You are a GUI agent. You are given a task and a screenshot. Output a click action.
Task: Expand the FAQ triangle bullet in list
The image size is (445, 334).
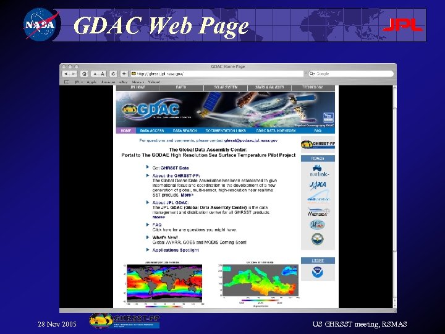(148, 225)
